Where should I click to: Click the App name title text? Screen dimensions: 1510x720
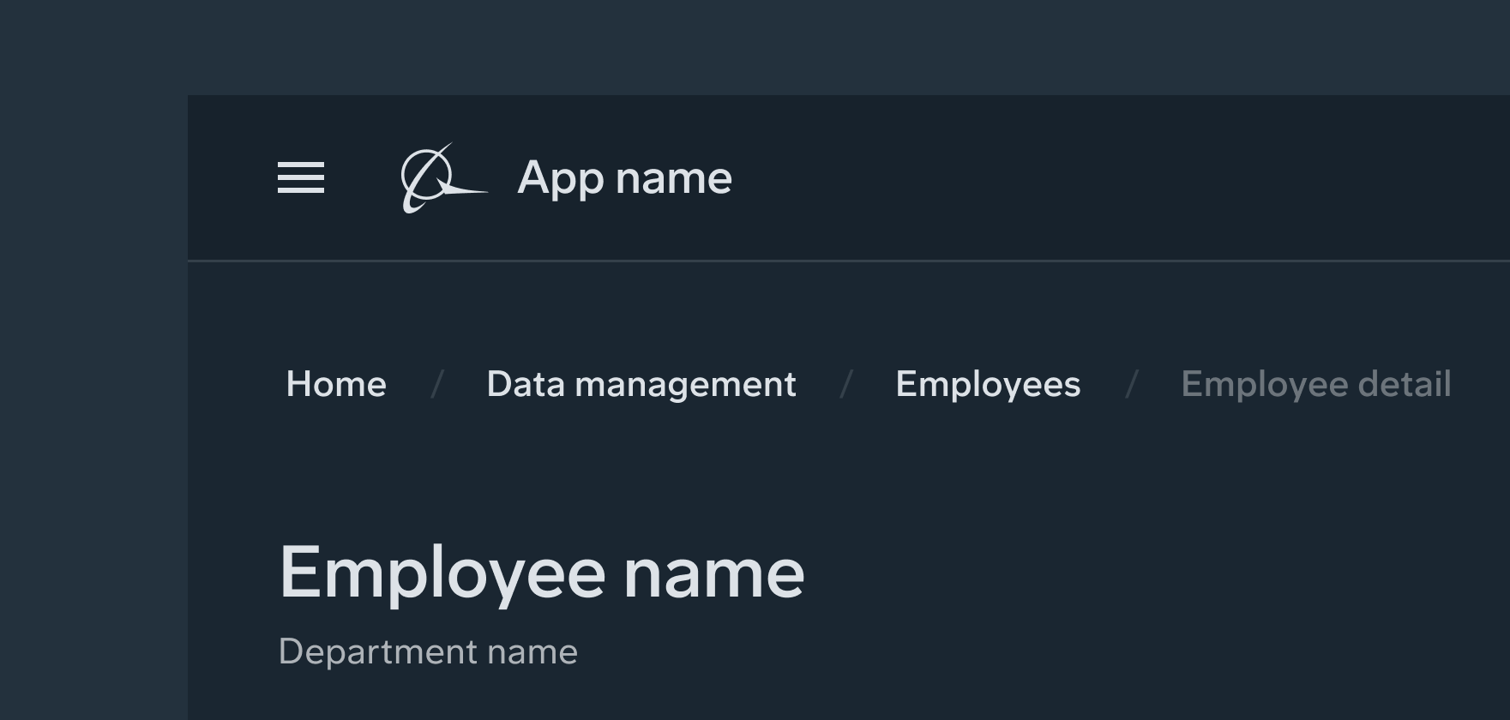pyautogui.click(x=624, y=177)
